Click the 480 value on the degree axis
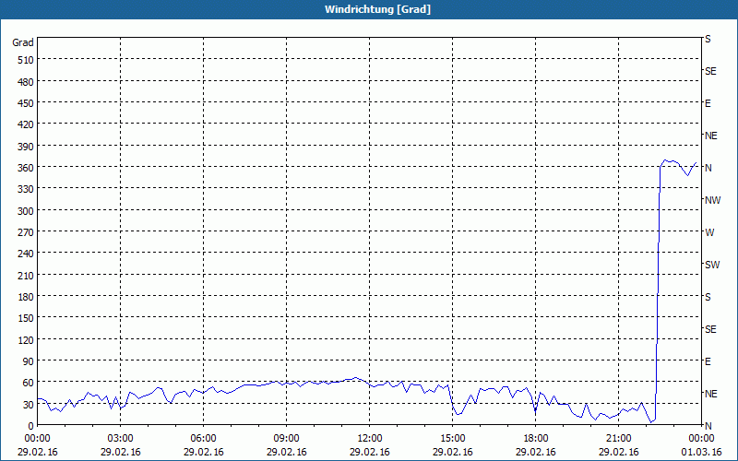This screenshot has height=461, width=738. (x=27, y=82)
